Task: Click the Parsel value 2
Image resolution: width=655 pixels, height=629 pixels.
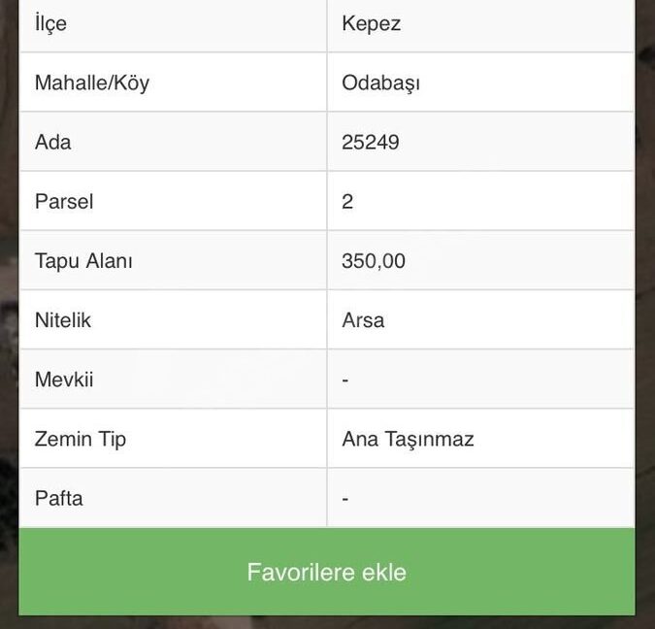Action: coord(347,202)
